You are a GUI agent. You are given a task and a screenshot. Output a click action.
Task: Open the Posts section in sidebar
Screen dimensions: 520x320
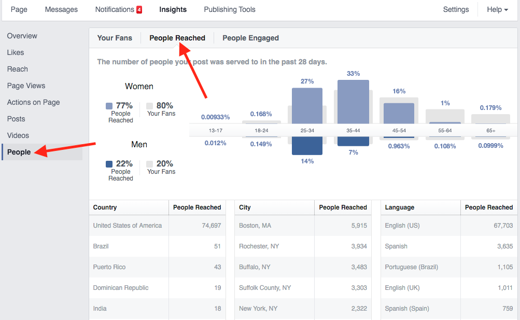16,119
